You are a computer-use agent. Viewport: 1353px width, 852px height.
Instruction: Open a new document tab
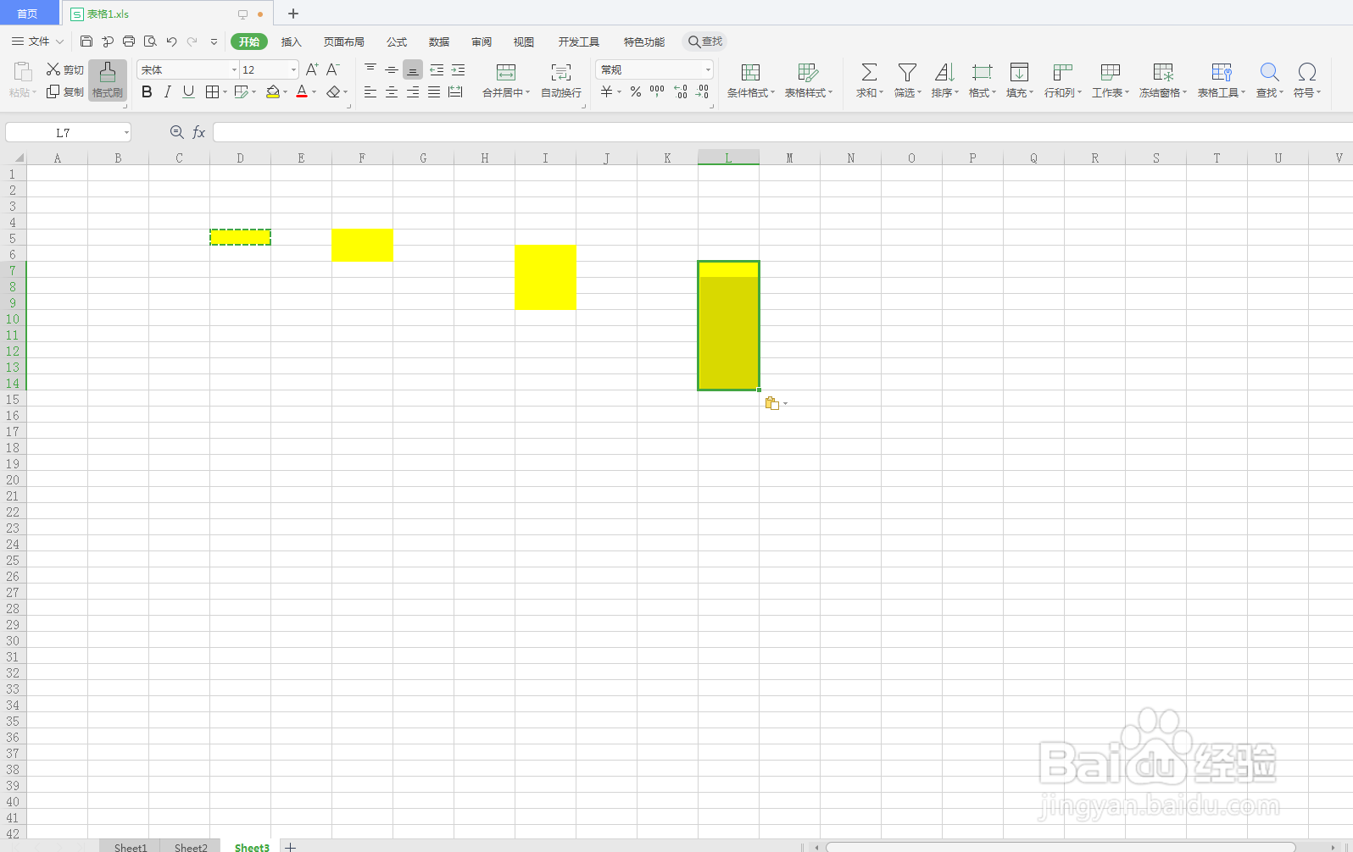coord(293,14)
